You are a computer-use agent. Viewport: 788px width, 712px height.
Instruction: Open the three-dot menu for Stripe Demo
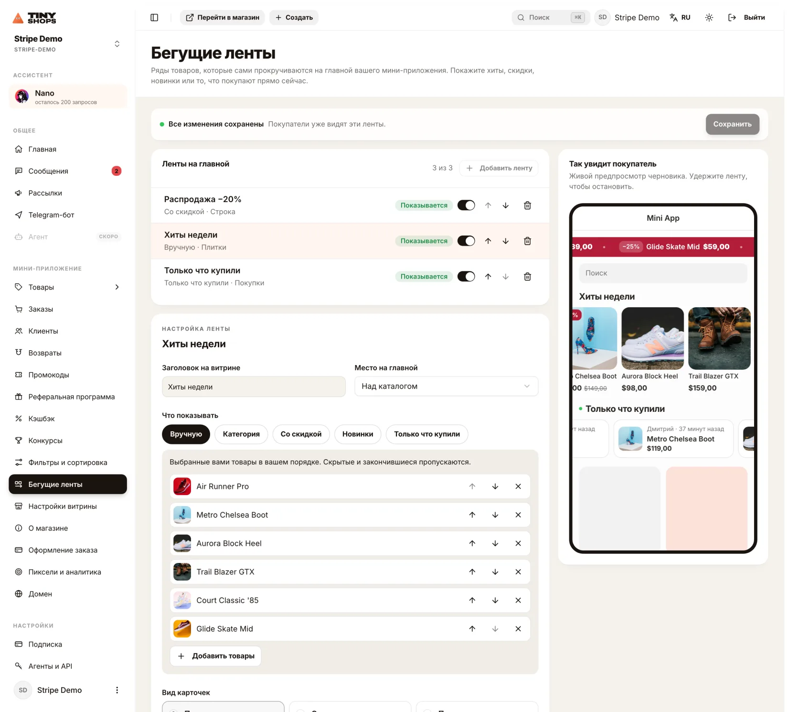click(x=117, y=690)
